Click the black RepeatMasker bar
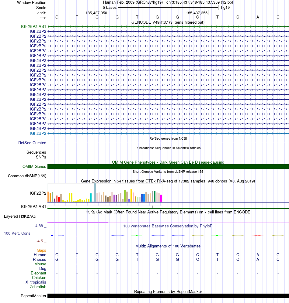Screen dimensions: 289x303 pos(168,296)
